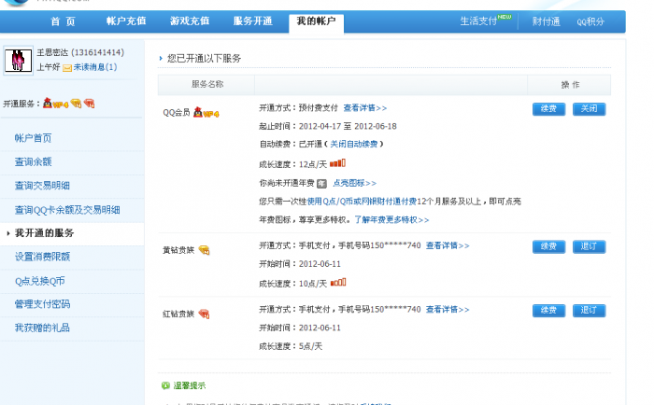The image size is (654, 405).
Task: Open the unread messages envelope icon
Action: pos(67,68)
